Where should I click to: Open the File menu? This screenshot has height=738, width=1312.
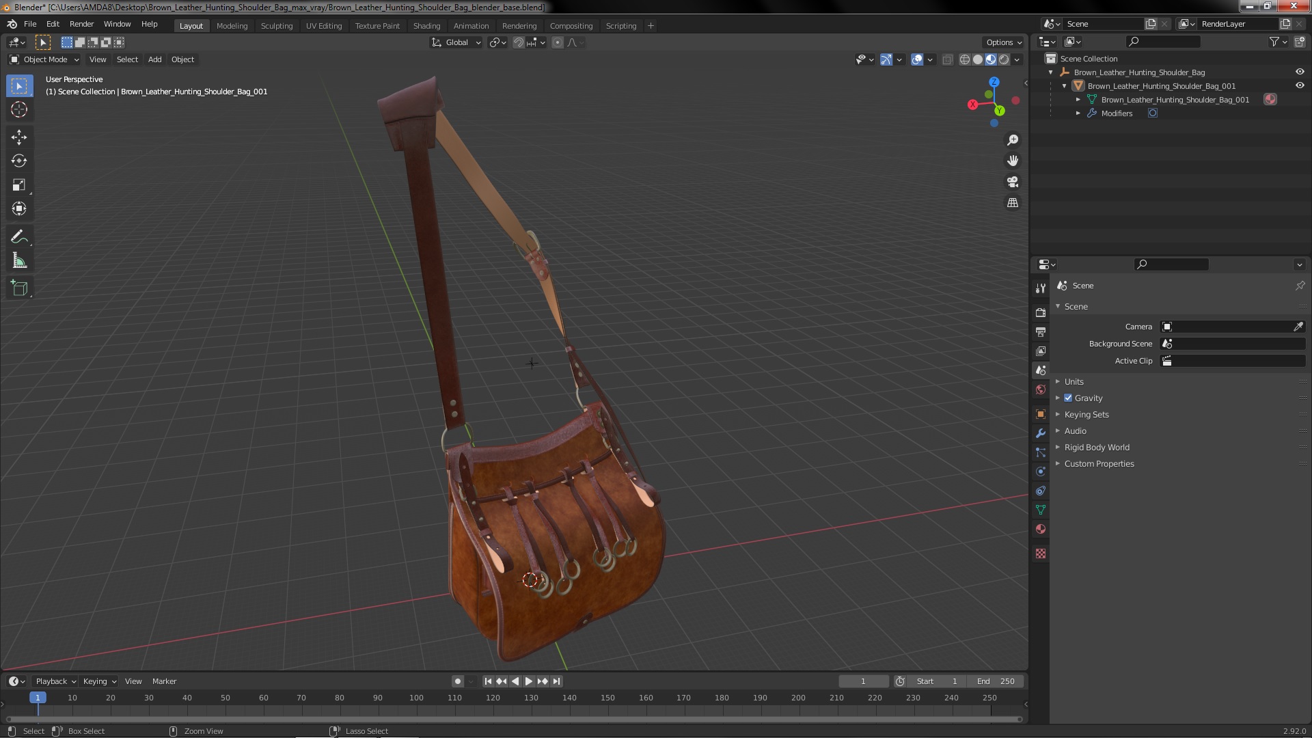tap(30, 24)
